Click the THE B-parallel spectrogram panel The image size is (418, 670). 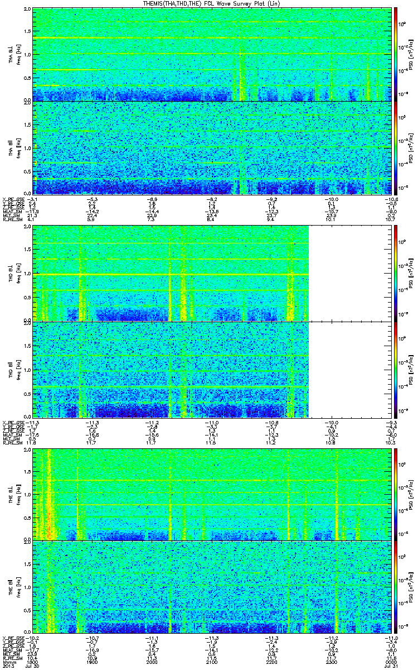tap(211, 587)
